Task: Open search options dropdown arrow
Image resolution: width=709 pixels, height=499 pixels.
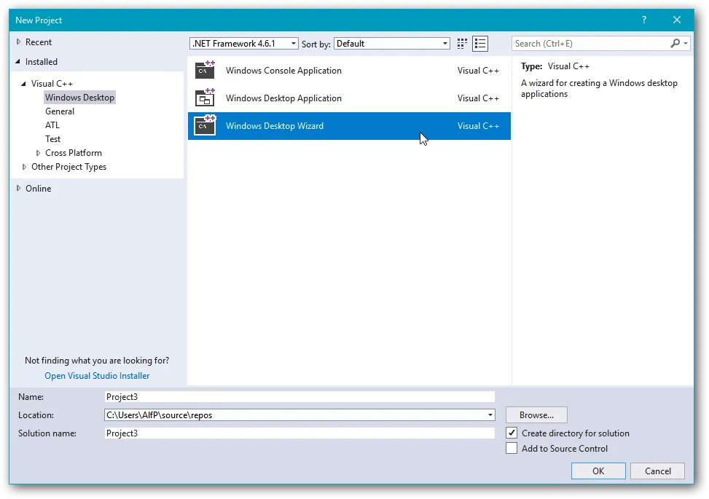Action: pyautogui.click(x=686, y=44)
